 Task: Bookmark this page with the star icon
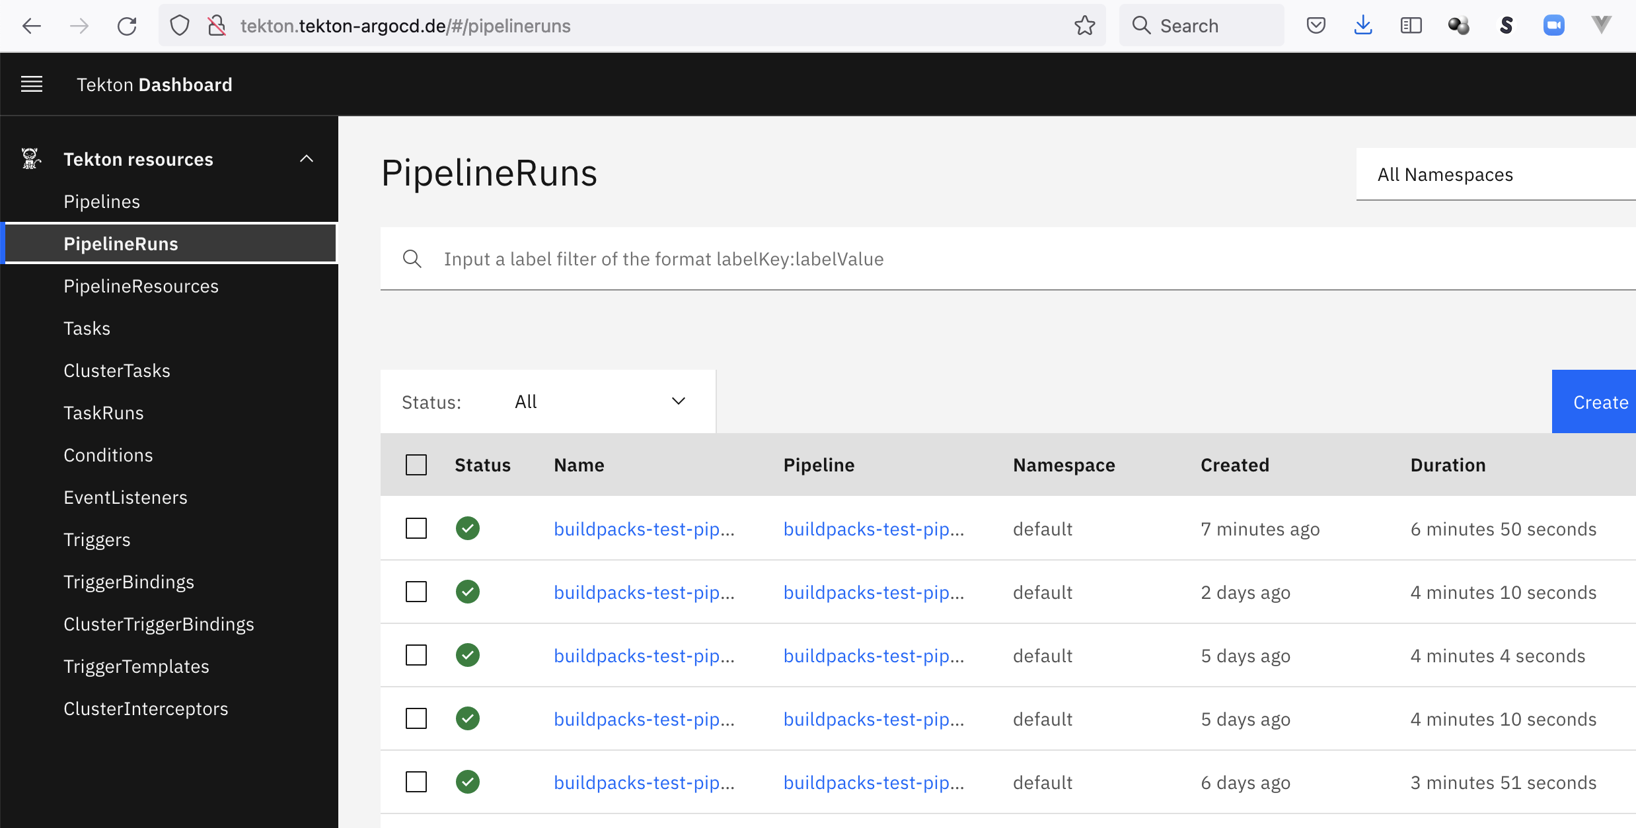coord(1084,26)
